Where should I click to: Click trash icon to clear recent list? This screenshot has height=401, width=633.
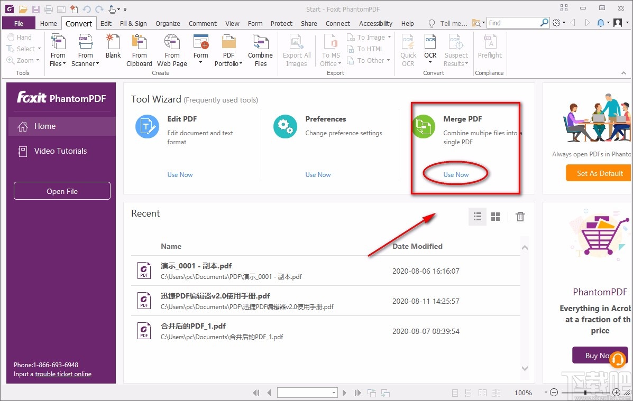tap(520, 217)
